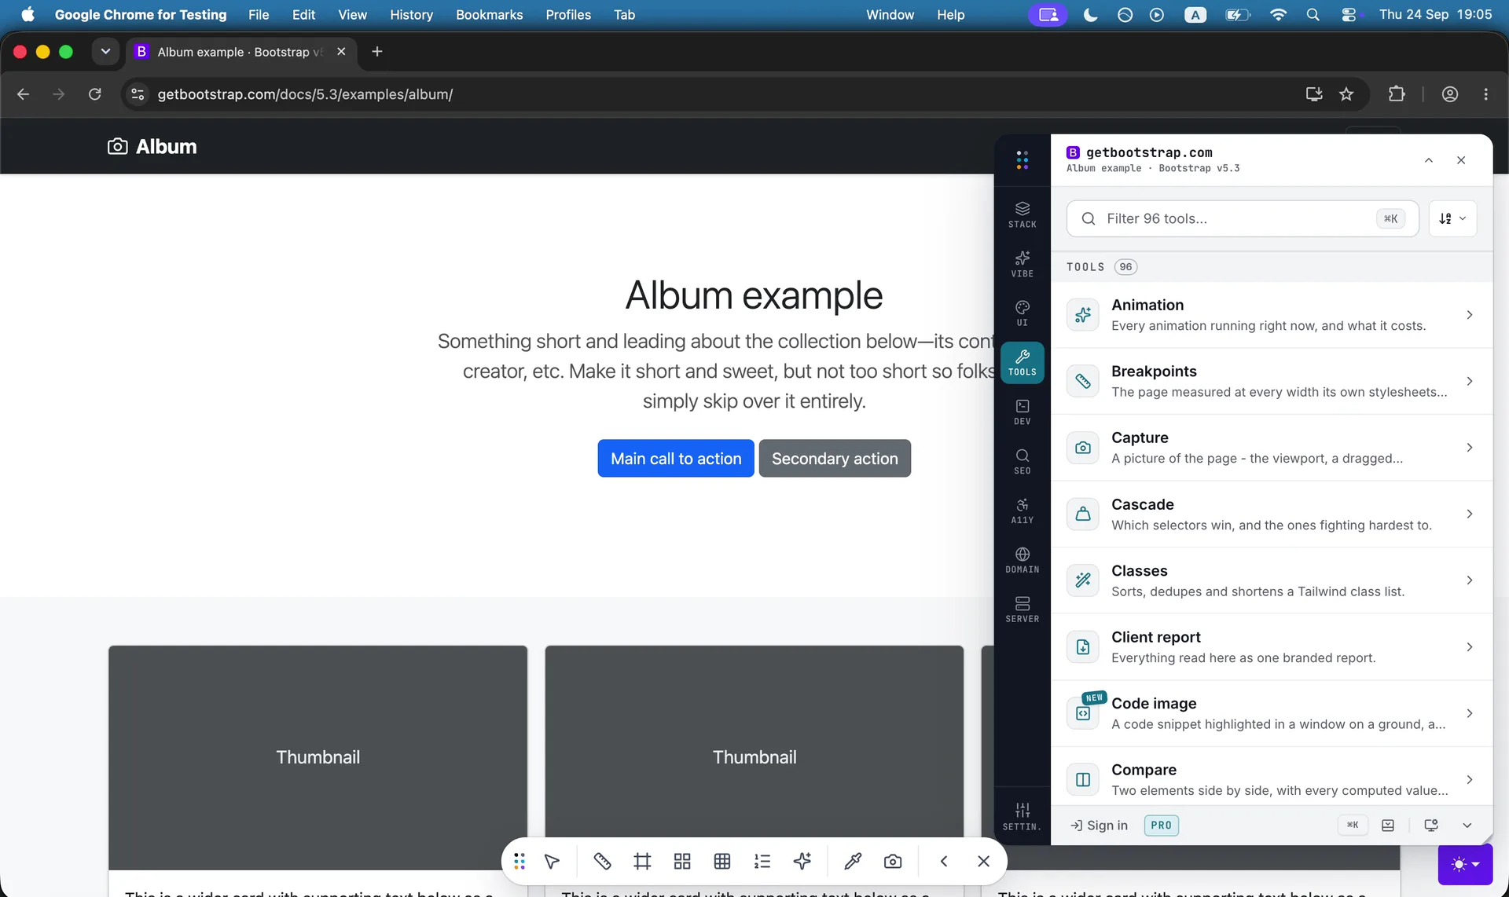Open the Compare tool row
Viewport: 1509px width, 897px height.
point(1272,776)
